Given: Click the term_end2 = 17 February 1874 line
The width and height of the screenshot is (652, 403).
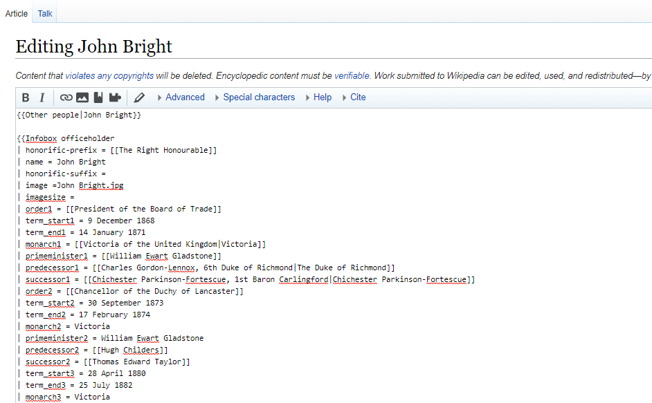Looking at the screenshot, I should point(84,315).
